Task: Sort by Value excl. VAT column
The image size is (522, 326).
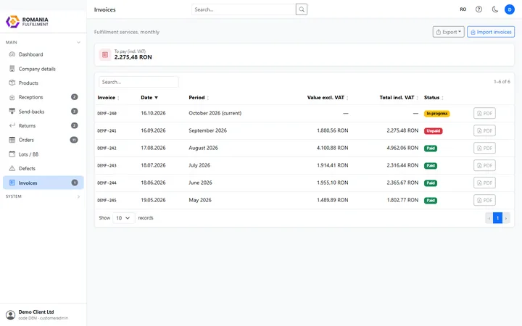Action: (328, 98)
